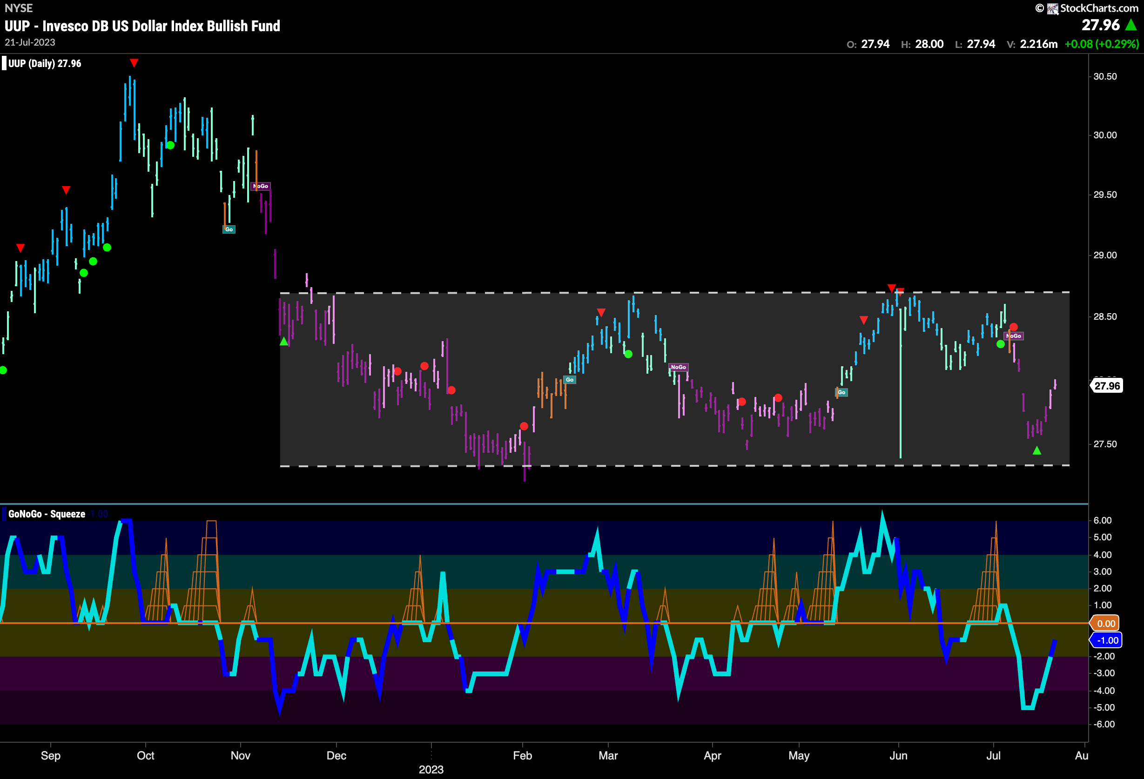
Task: Click the Go flag in mid-May
Action: [842, 392]
